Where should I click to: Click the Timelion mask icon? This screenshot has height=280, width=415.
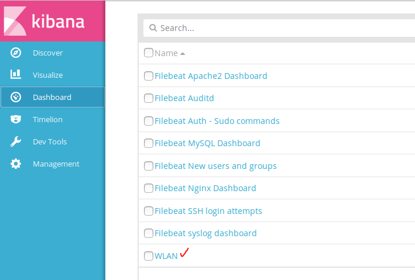click(16, 119)
